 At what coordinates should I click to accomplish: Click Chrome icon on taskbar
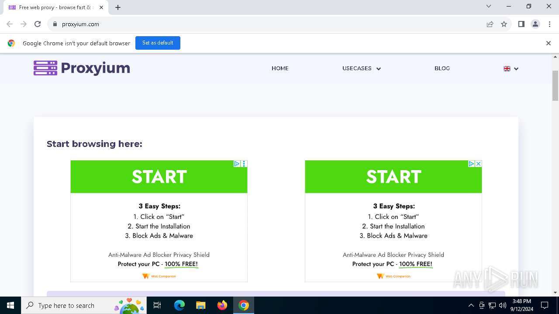(x=244, y=305)
